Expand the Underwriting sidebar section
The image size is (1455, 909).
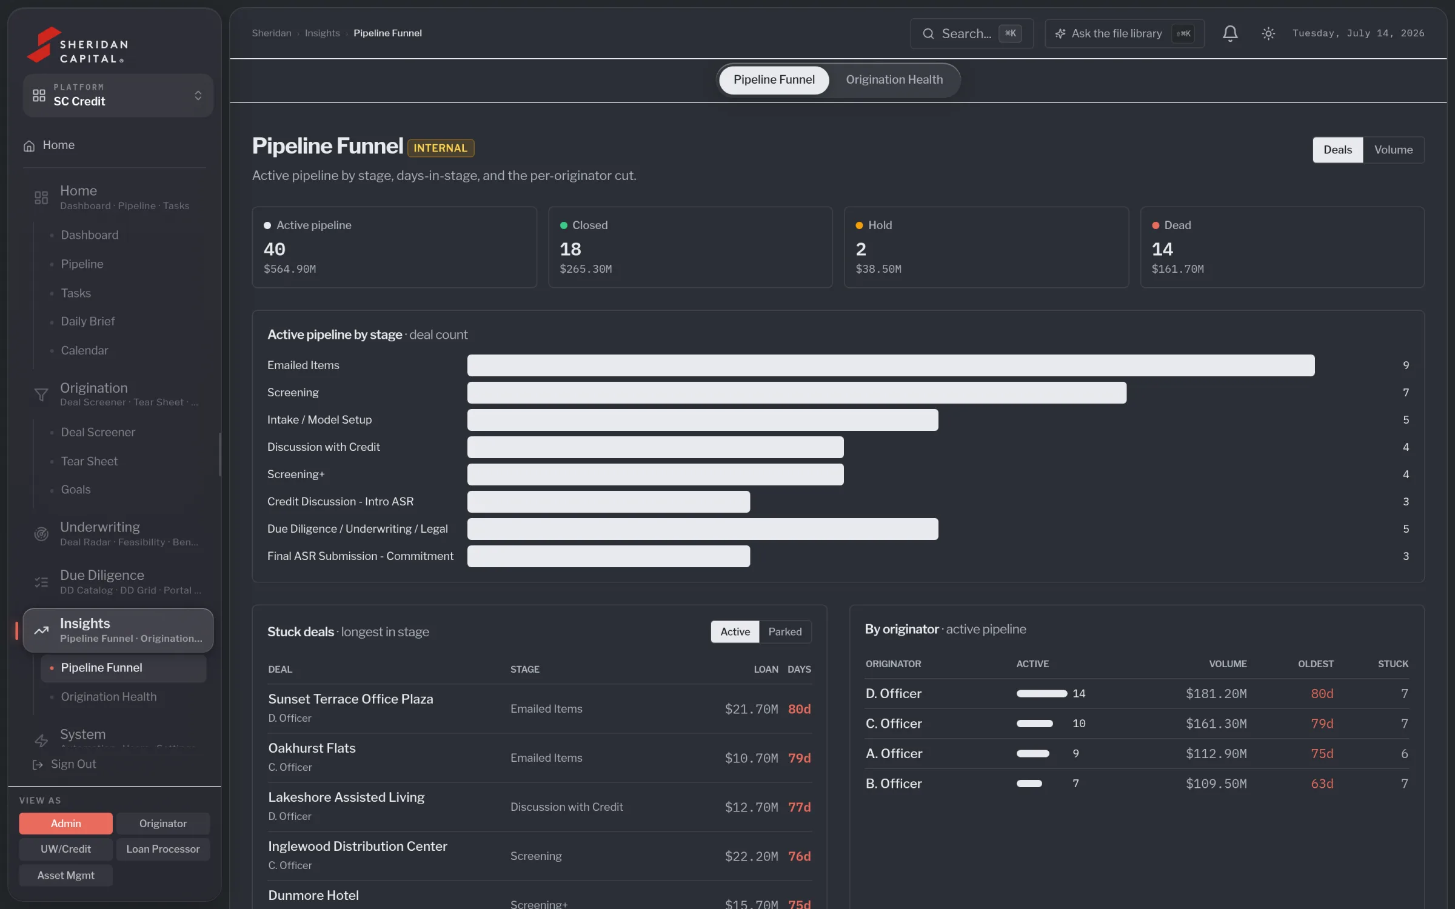118,533
